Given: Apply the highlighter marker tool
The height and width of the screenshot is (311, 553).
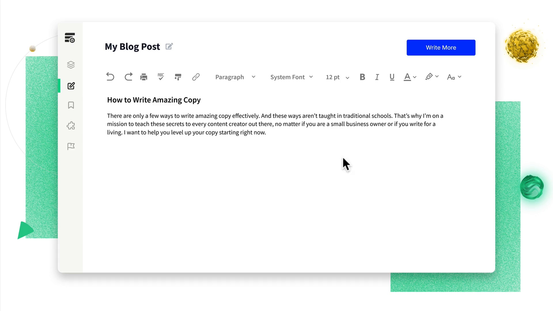Looking at the screenshot, I should pyautogui.click(x=429, y=77).
